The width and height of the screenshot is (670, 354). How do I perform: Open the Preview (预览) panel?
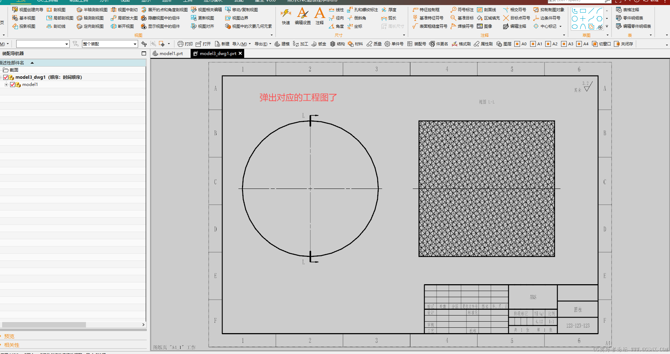(9, 336)
